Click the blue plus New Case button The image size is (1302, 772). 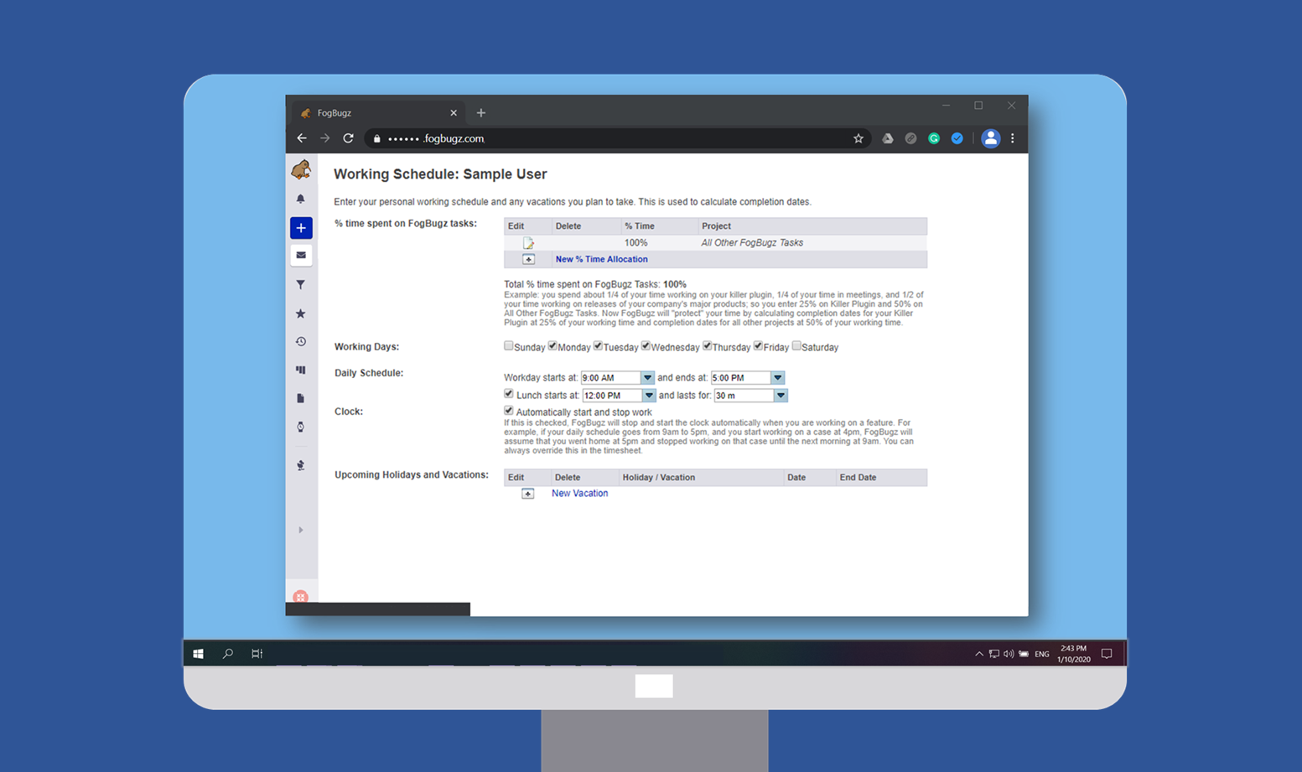301,228
